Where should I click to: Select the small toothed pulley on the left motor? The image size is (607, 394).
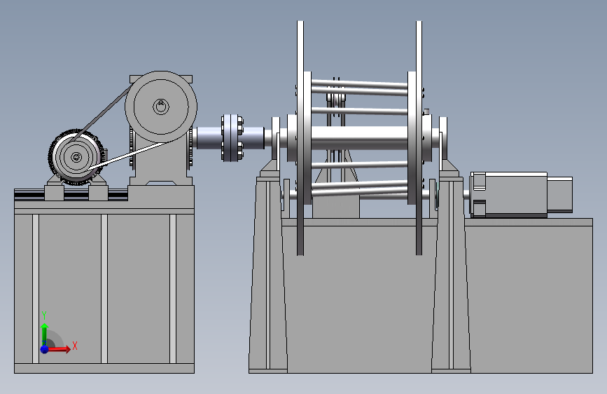(x=76, y=157)
